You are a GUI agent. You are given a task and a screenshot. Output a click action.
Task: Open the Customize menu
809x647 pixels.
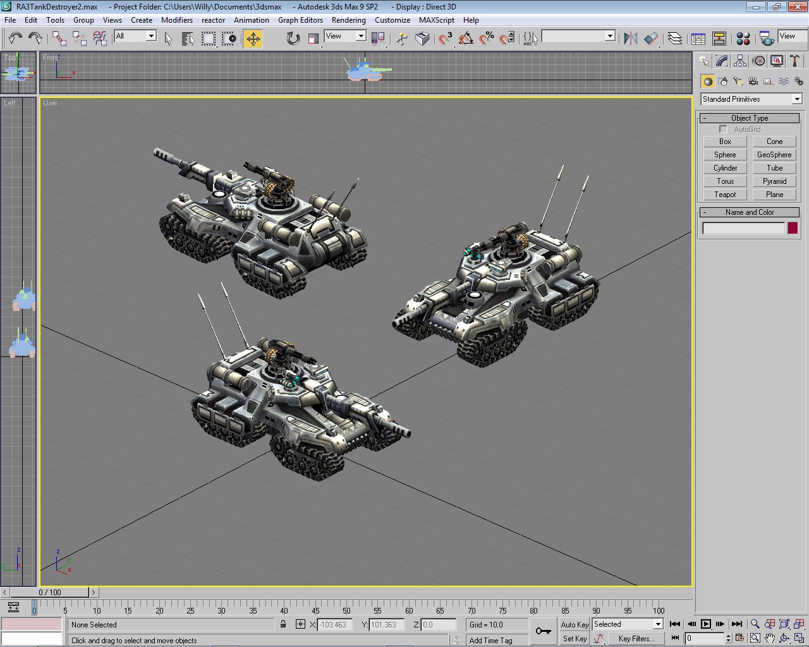click(392, 20)
